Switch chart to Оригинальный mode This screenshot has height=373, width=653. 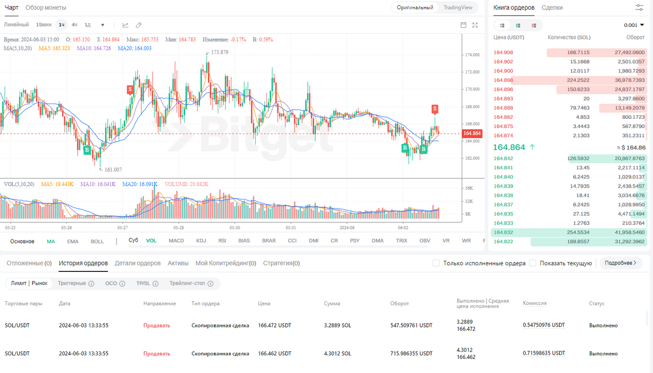[x=415, y=8]
